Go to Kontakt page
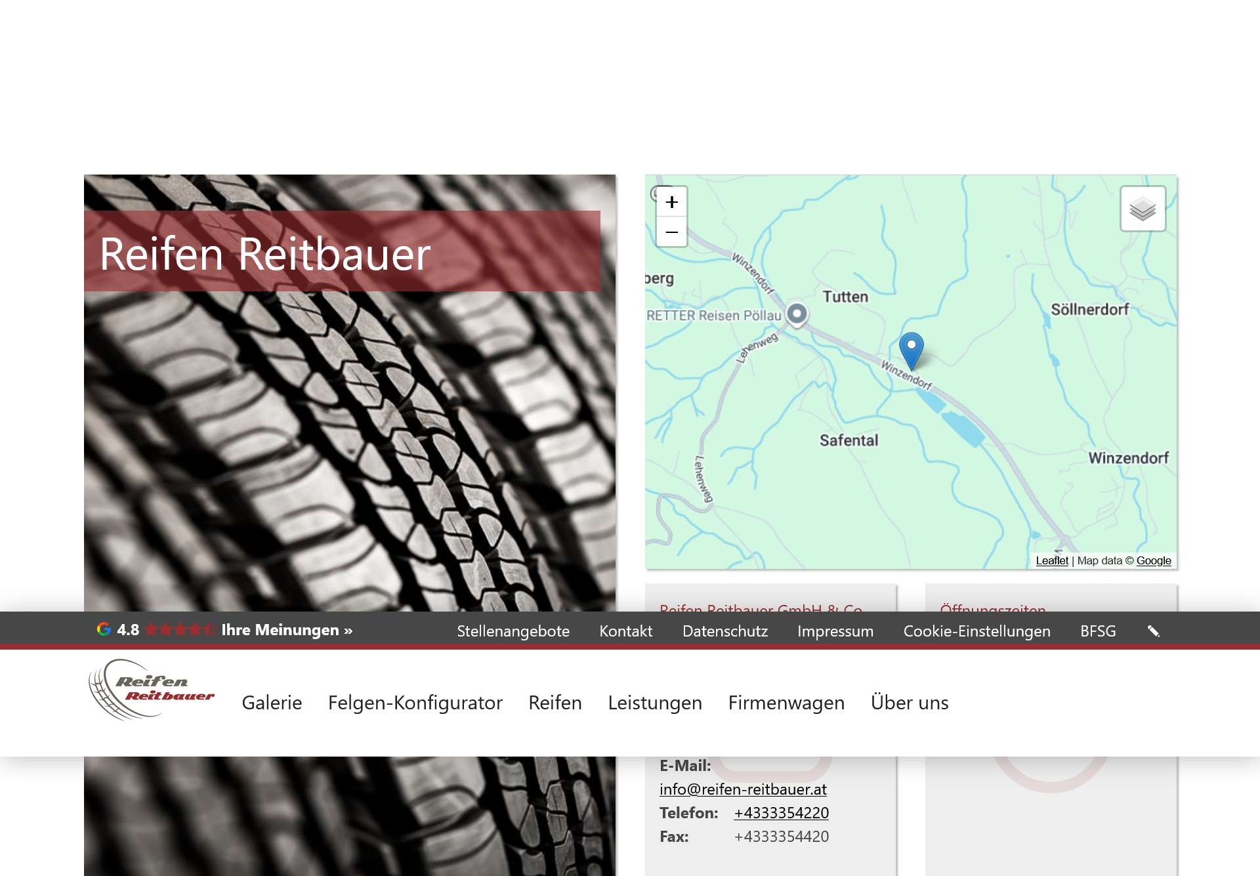1260x876 pixels. [625, 631]
